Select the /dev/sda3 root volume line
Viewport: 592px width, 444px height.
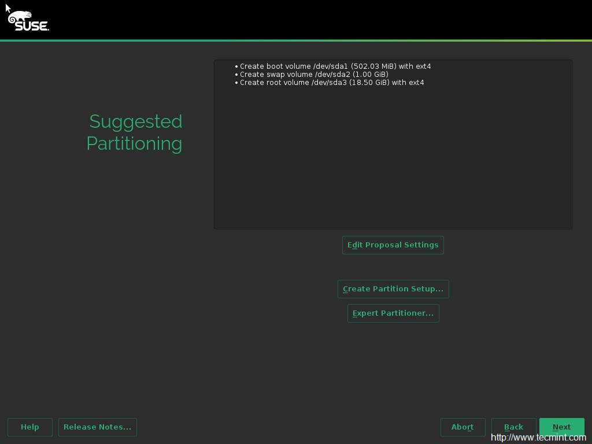click(x=332, y=83)
